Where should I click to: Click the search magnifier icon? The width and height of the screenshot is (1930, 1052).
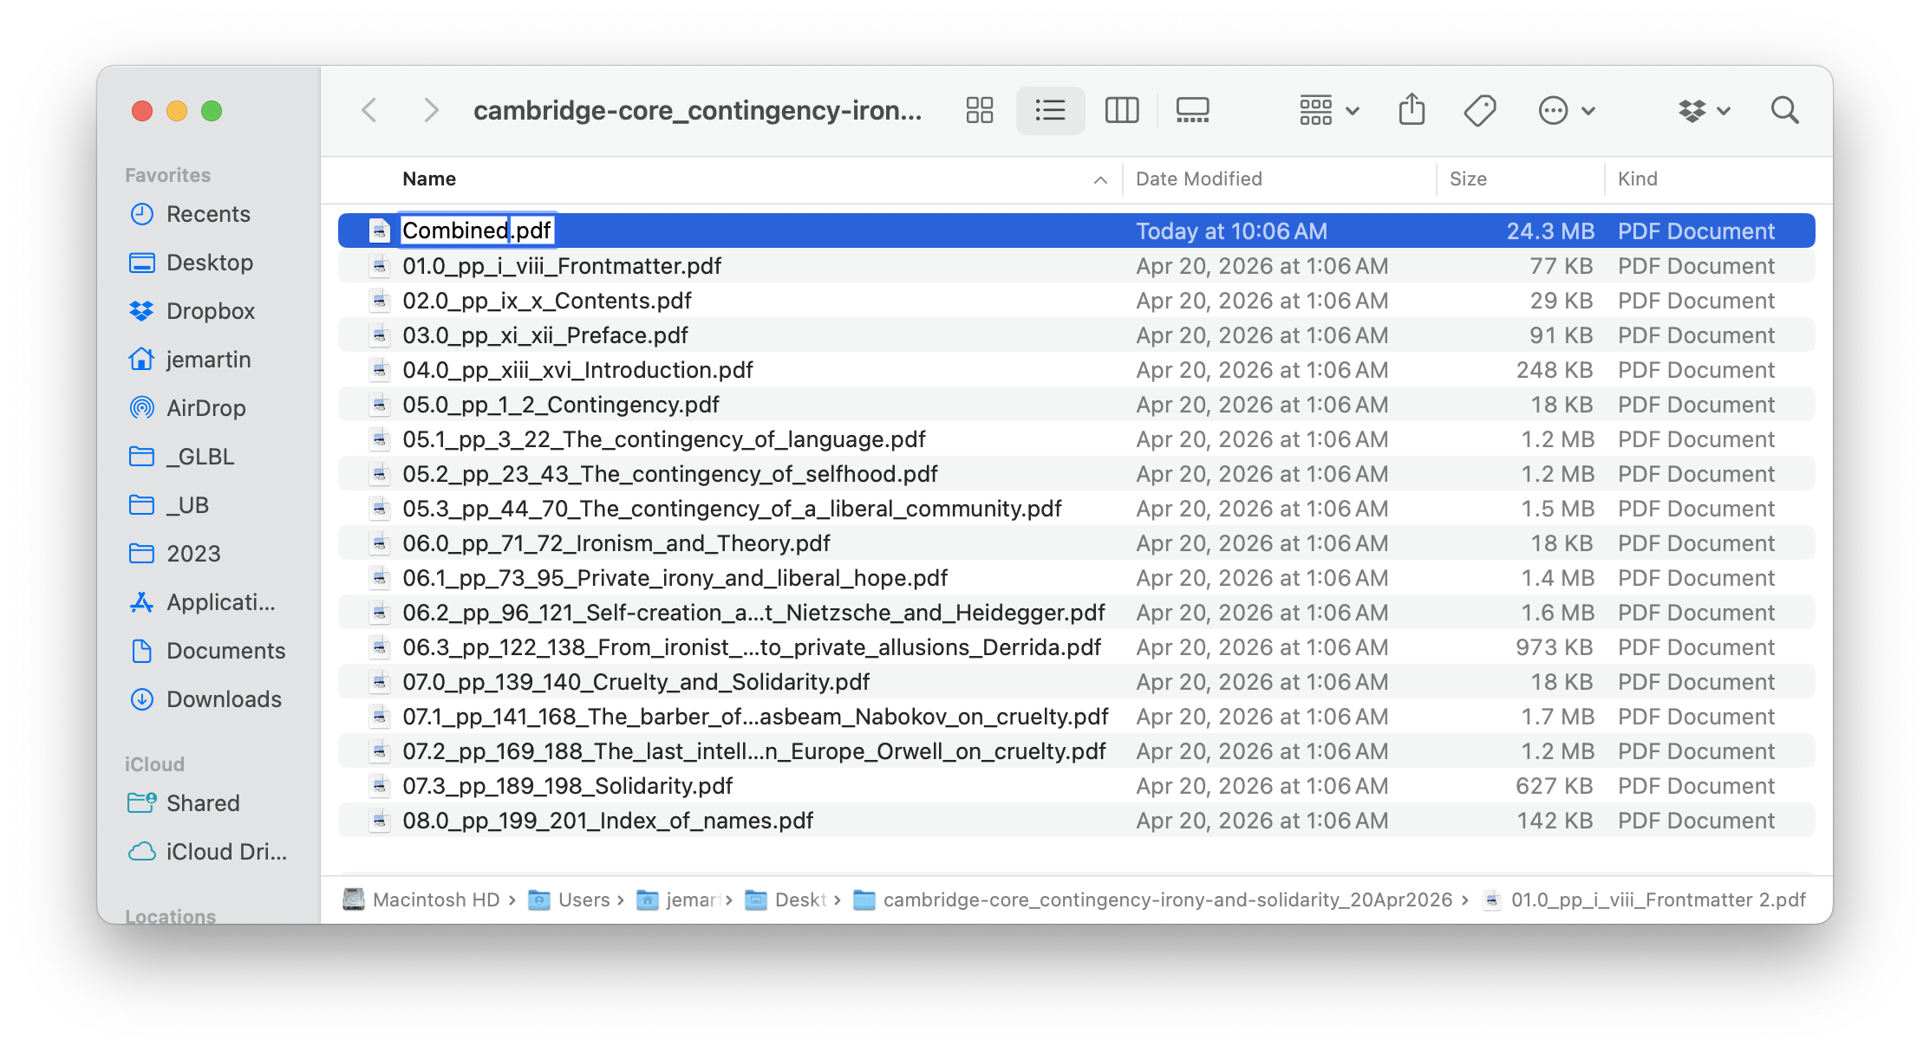tap(1784, 110)
